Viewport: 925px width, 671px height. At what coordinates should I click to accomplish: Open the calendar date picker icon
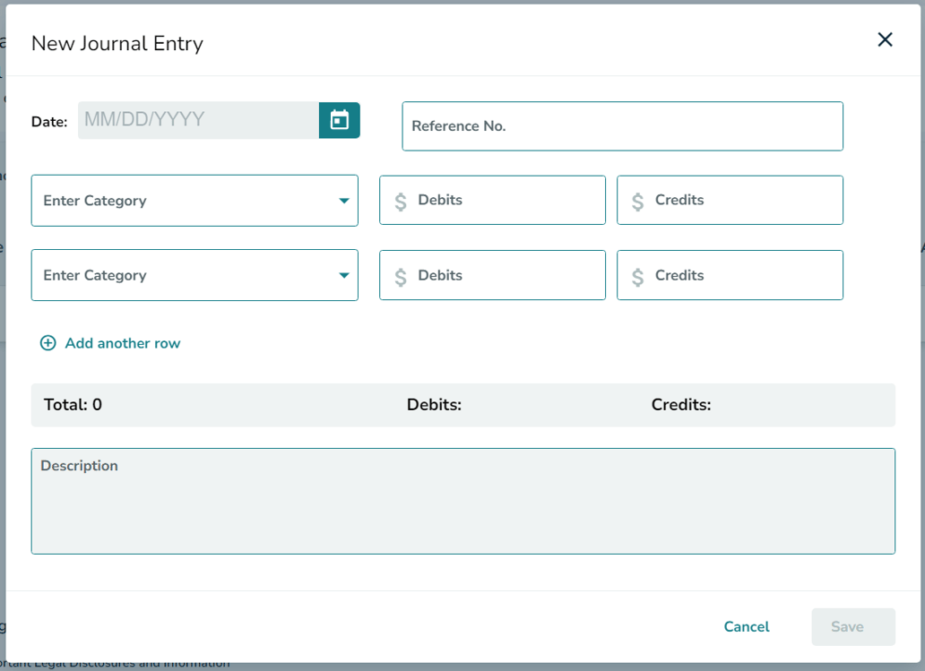339,120
